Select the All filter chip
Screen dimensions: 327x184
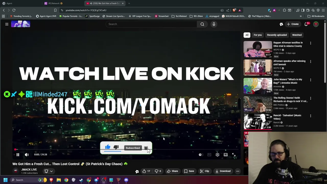point(247,35)
